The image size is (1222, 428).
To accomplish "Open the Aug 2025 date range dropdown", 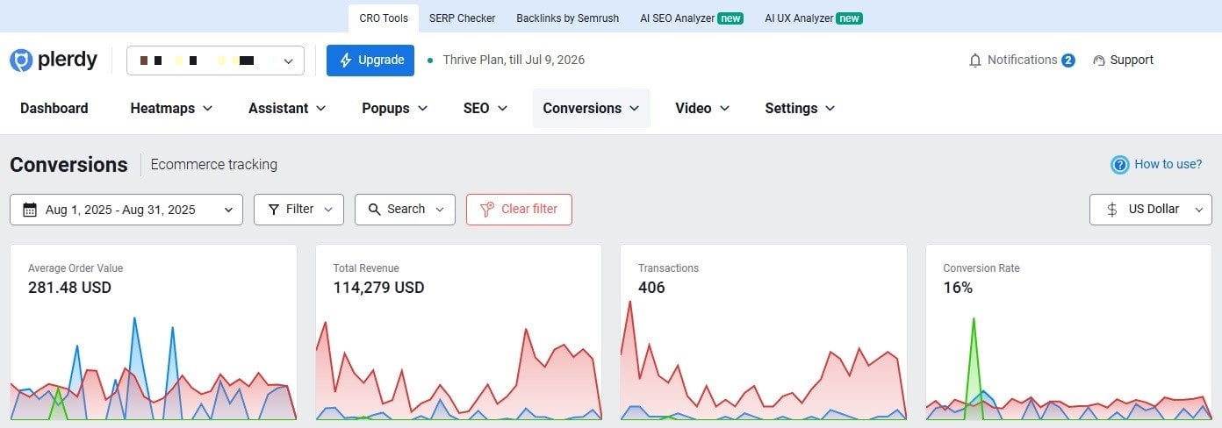I will pyautogui.click(x=126, y=210).
